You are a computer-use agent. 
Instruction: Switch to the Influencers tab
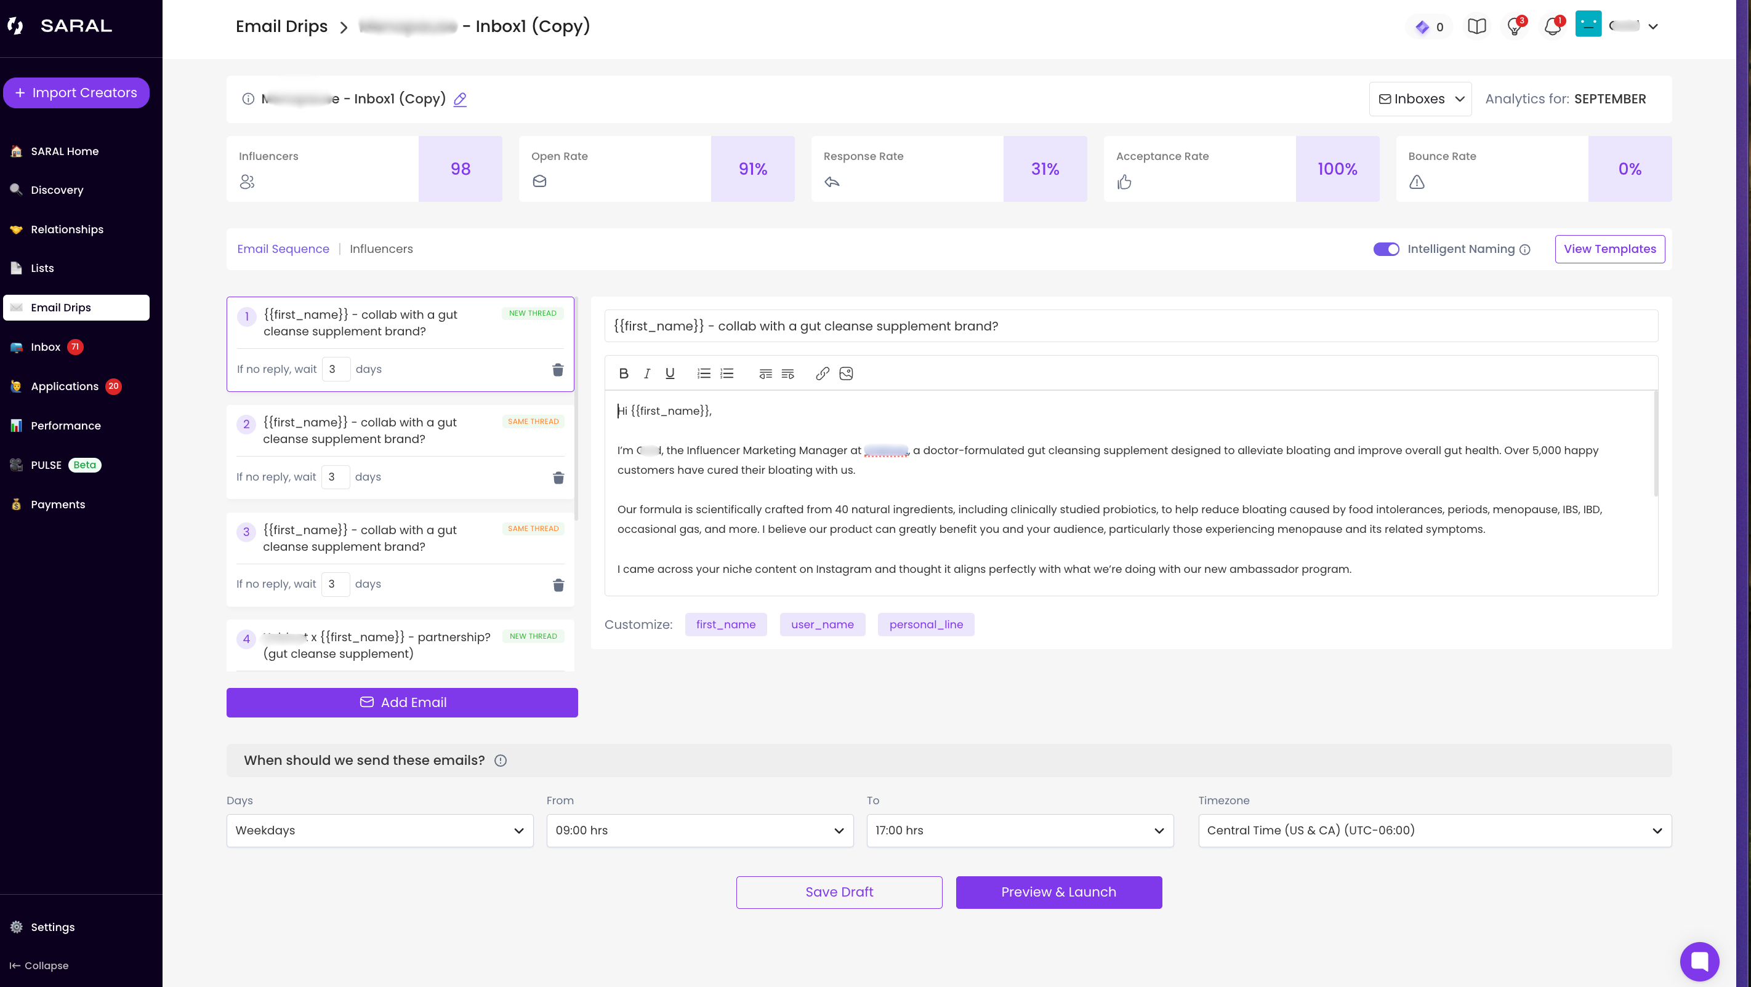tap(380, 249)
